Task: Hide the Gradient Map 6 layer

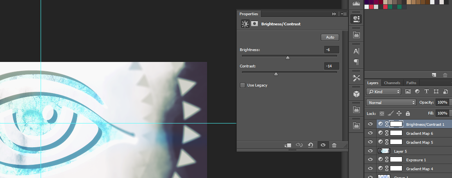Action: [370, 133]
